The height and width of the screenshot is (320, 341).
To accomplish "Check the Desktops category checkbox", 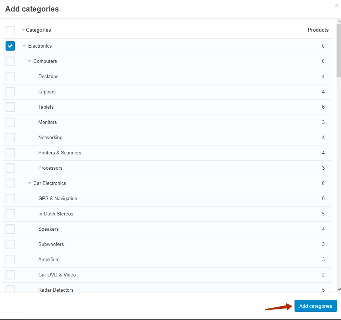I will click(10, 76).
